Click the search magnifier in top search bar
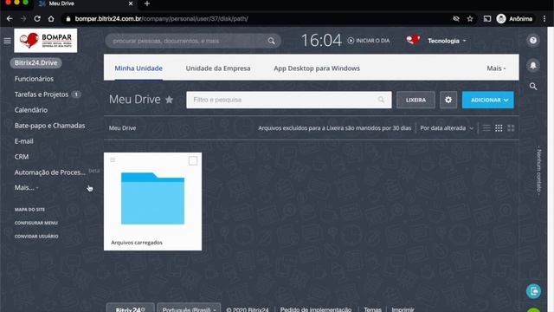Viewport: 554px width, 312px height. 271,41
